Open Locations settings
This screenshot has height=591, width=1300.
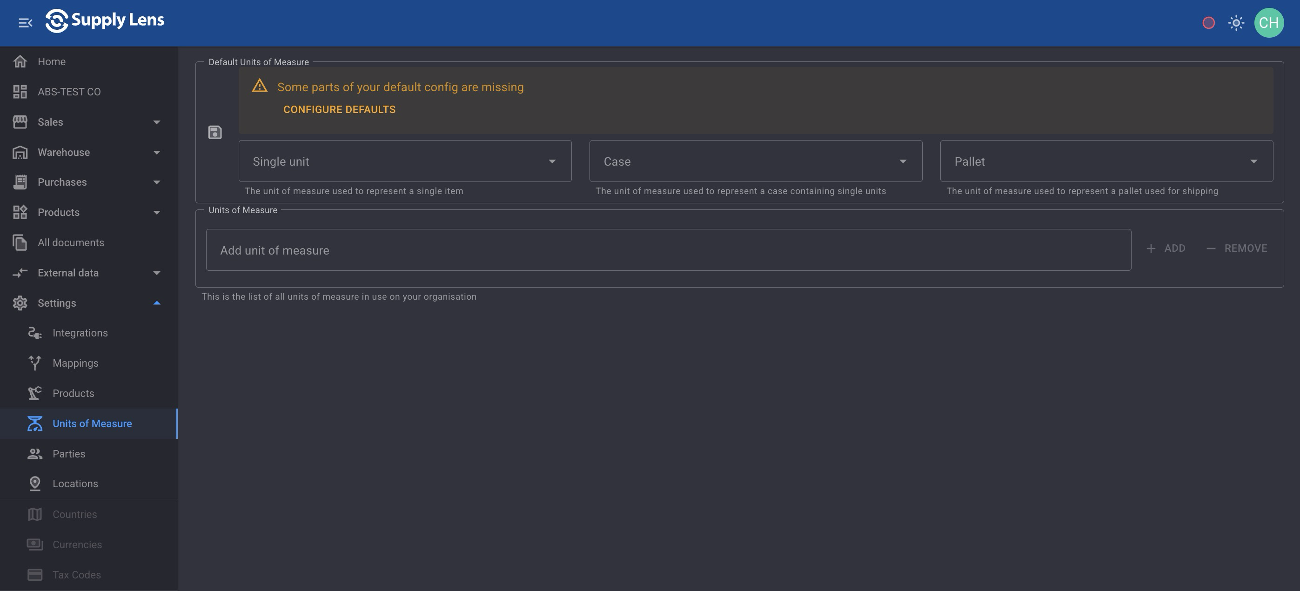(x=89, y=484)
